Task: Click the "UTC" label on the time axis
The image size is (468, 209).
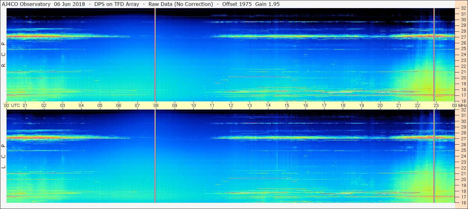Action: (16, 105)
